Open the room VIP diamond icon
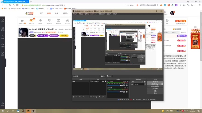The width and height of the screenshot is (202, 113). [49, 20]
